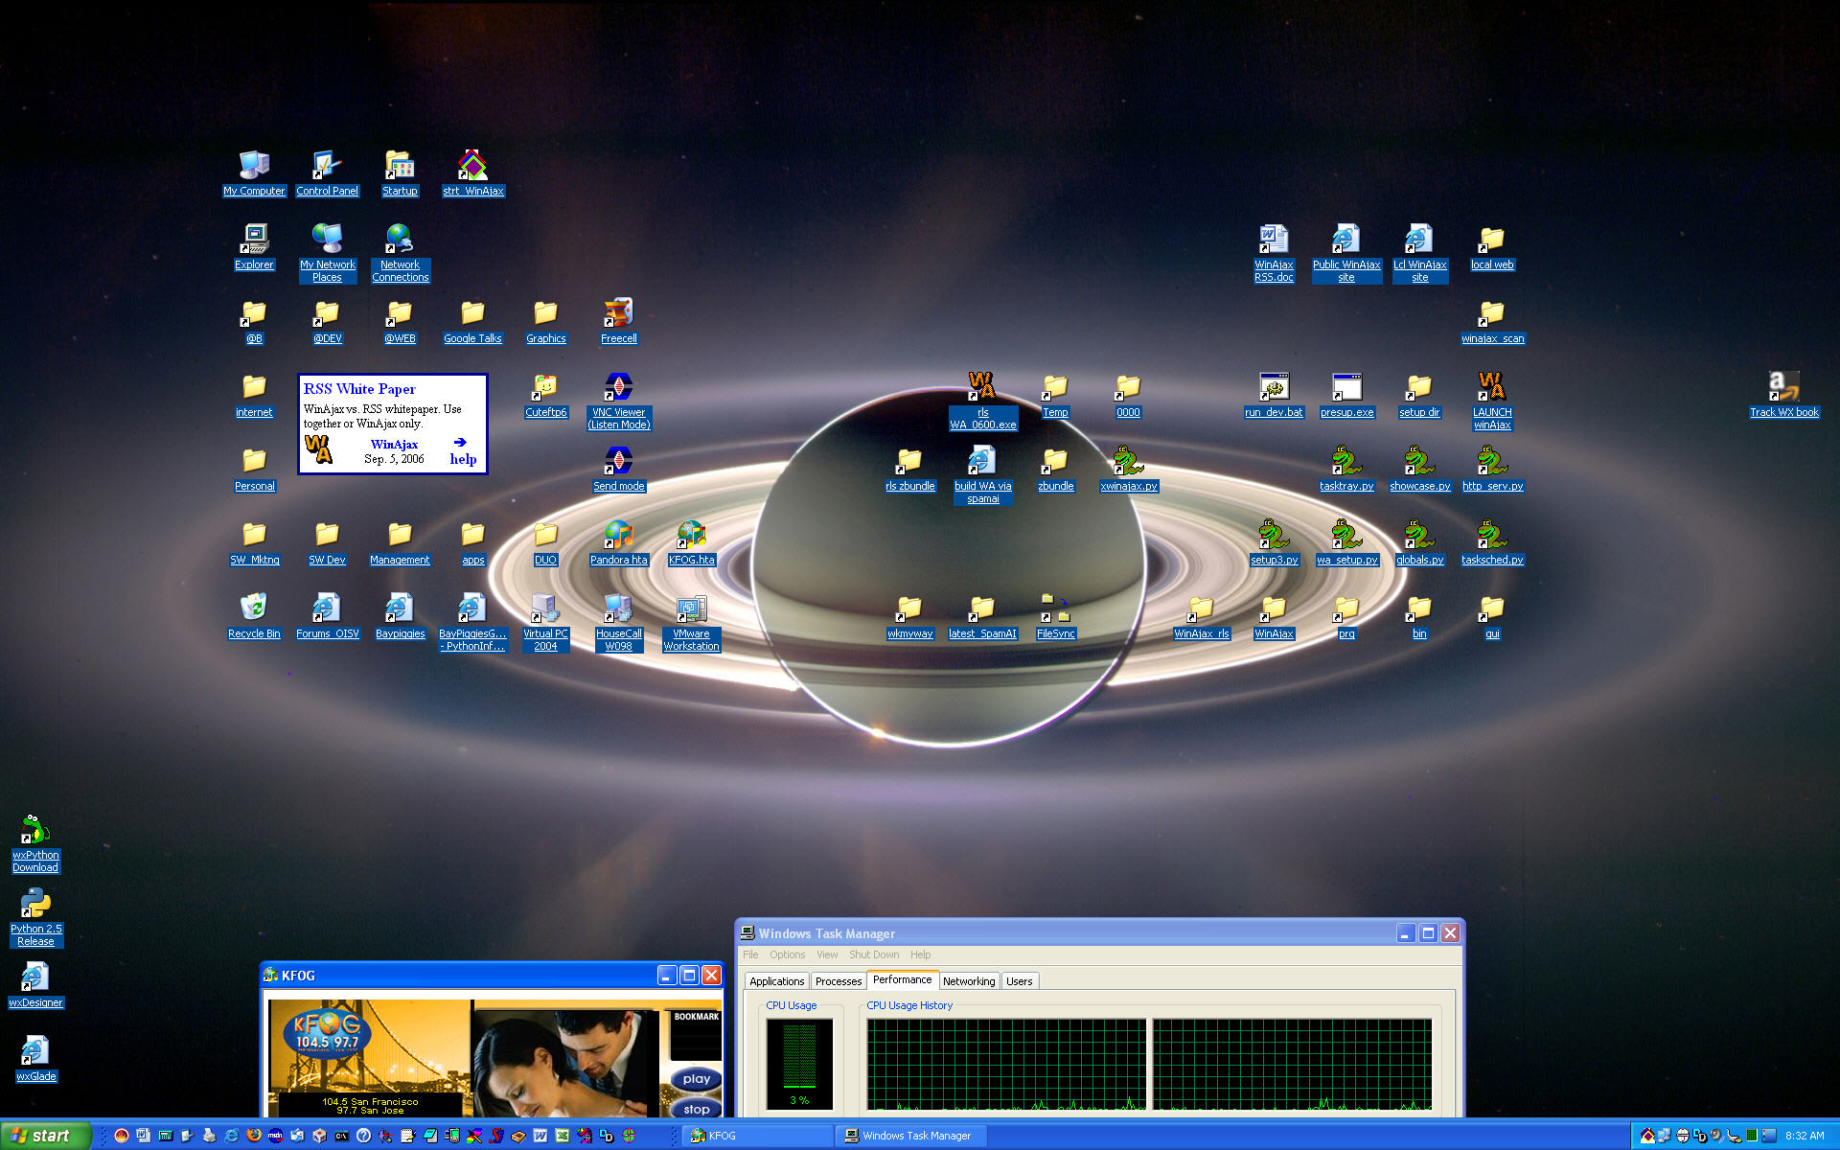This screenshot has height=1150, width=1840.
Task: Switch to the Processes tab
Action: 838,981
